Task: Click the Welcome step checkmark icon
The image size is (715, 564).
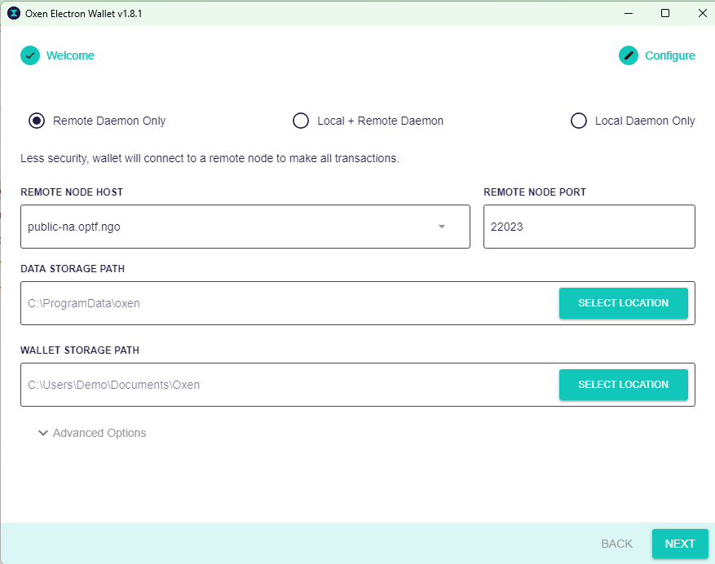Action: (30, 55)
